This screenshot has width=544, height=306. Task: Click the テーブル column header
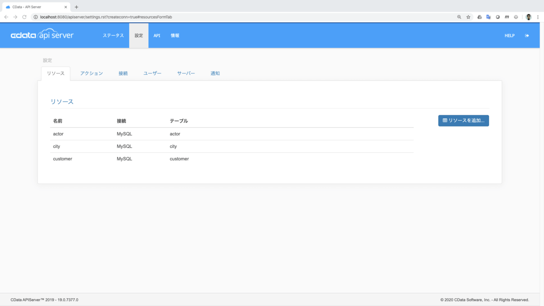[x=179, y=121]
